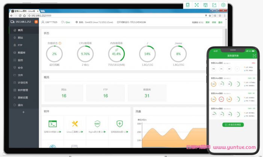This screenshot has height=157, width=263.
Task: Click the orange help icon beside load status
Action: [60, 43]
